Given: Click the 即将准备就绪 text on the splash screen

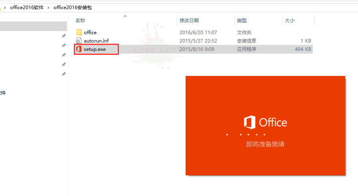Looking at the screenshot, I should point(265,144).
